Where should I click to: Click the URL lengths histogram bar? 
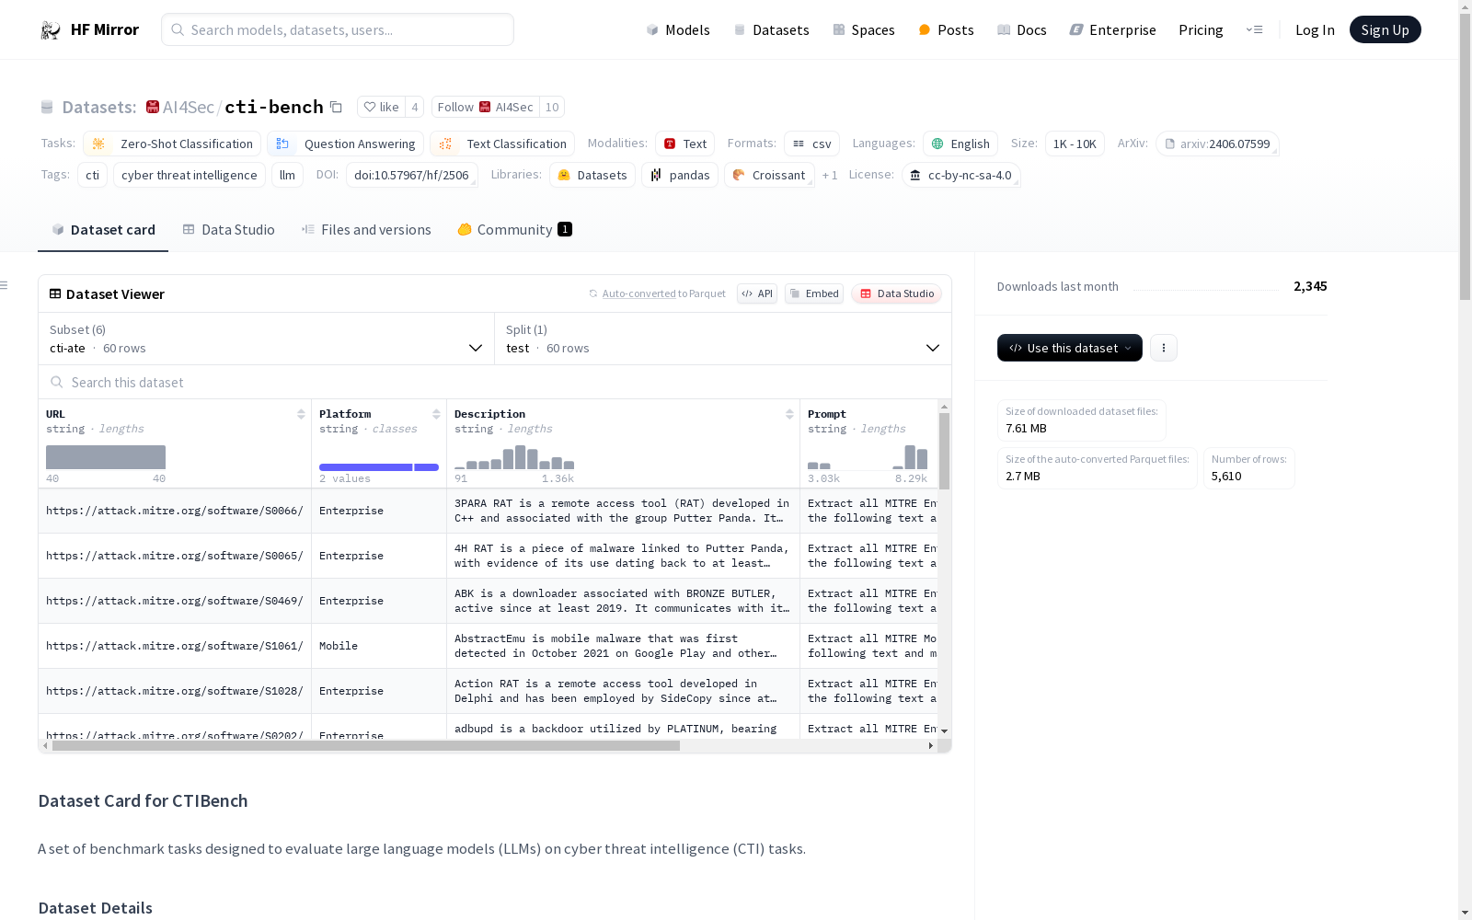(x=106, y=457)
